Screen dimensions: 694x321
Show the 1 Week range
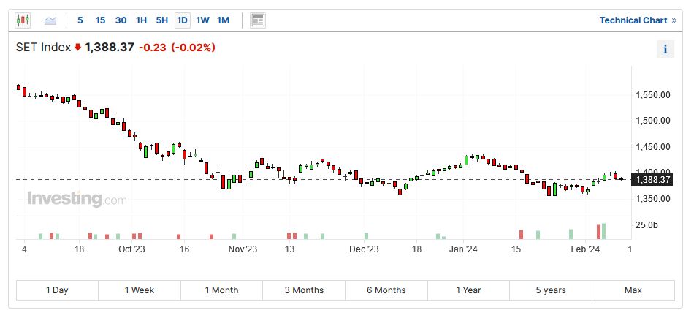(x=140, y=290)
